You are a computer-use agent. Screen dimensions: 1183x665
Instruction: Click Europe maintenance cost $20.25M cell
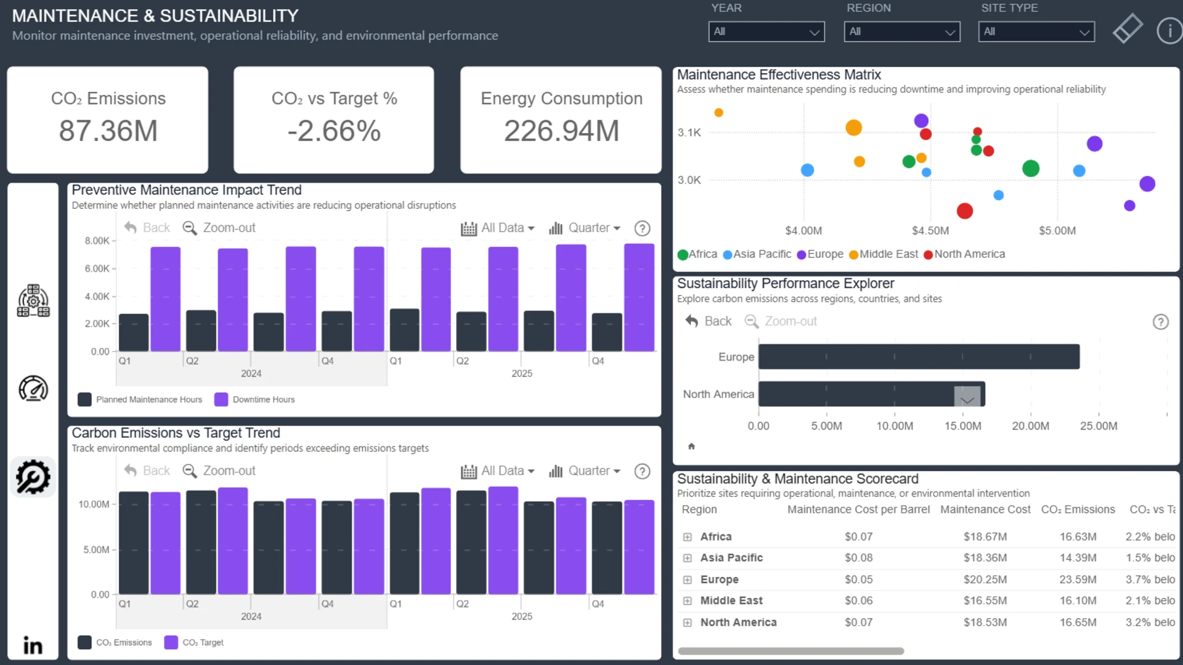tap(985, 579)
